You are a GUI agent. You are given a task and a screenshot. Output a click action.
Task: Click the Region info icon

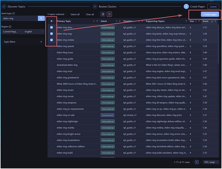pos(10,27)
